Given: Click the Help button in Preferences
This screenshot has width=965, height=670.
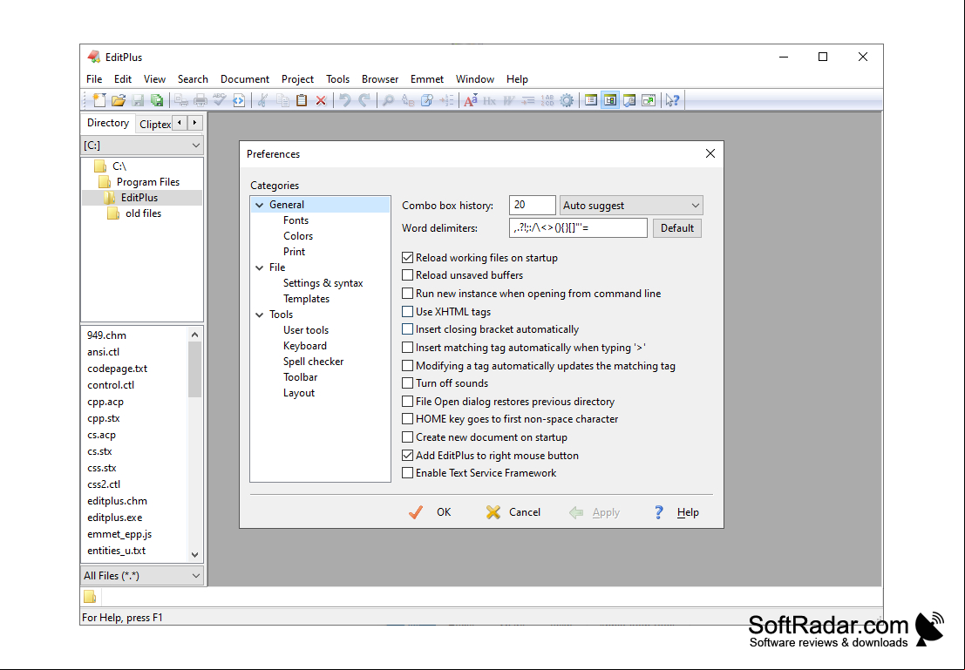Looking at the screenshot, I should (x=676, y=512).
